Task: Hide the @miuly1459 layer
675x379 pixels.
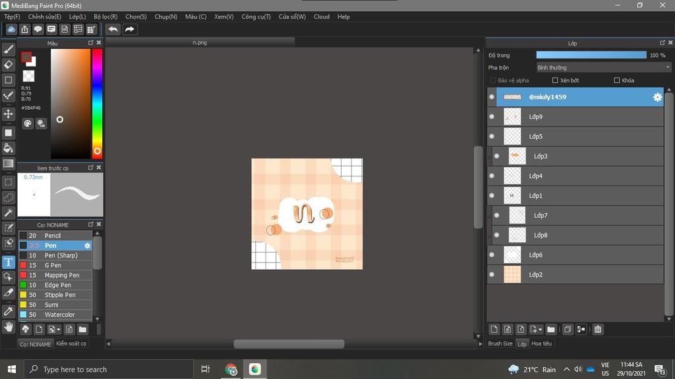Action: (x=492, y=97)
